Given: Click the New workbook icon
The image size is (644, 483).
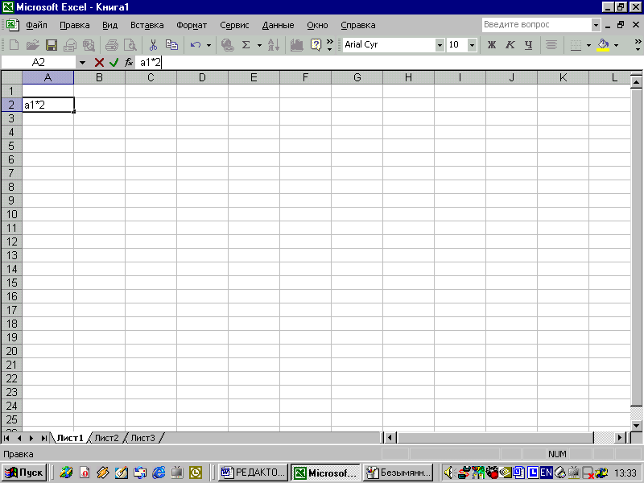Looking at the screenshot, I should pos(14,44).
